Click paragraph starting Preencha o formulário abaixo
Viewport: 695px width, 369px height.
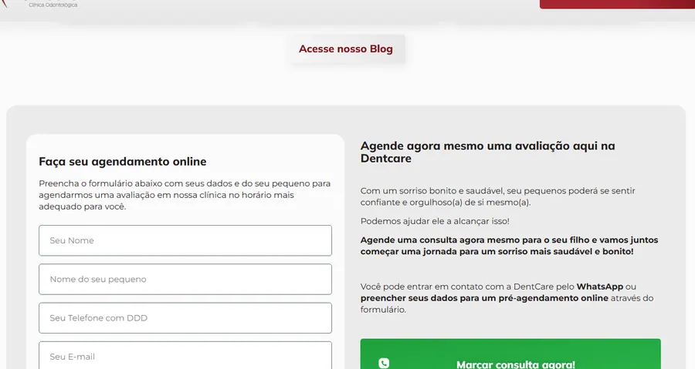(185, 195)
